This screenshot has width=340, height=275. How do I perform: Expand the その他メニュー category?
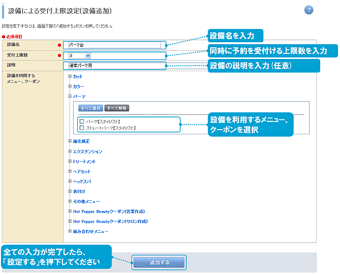[x=70, y=201]
